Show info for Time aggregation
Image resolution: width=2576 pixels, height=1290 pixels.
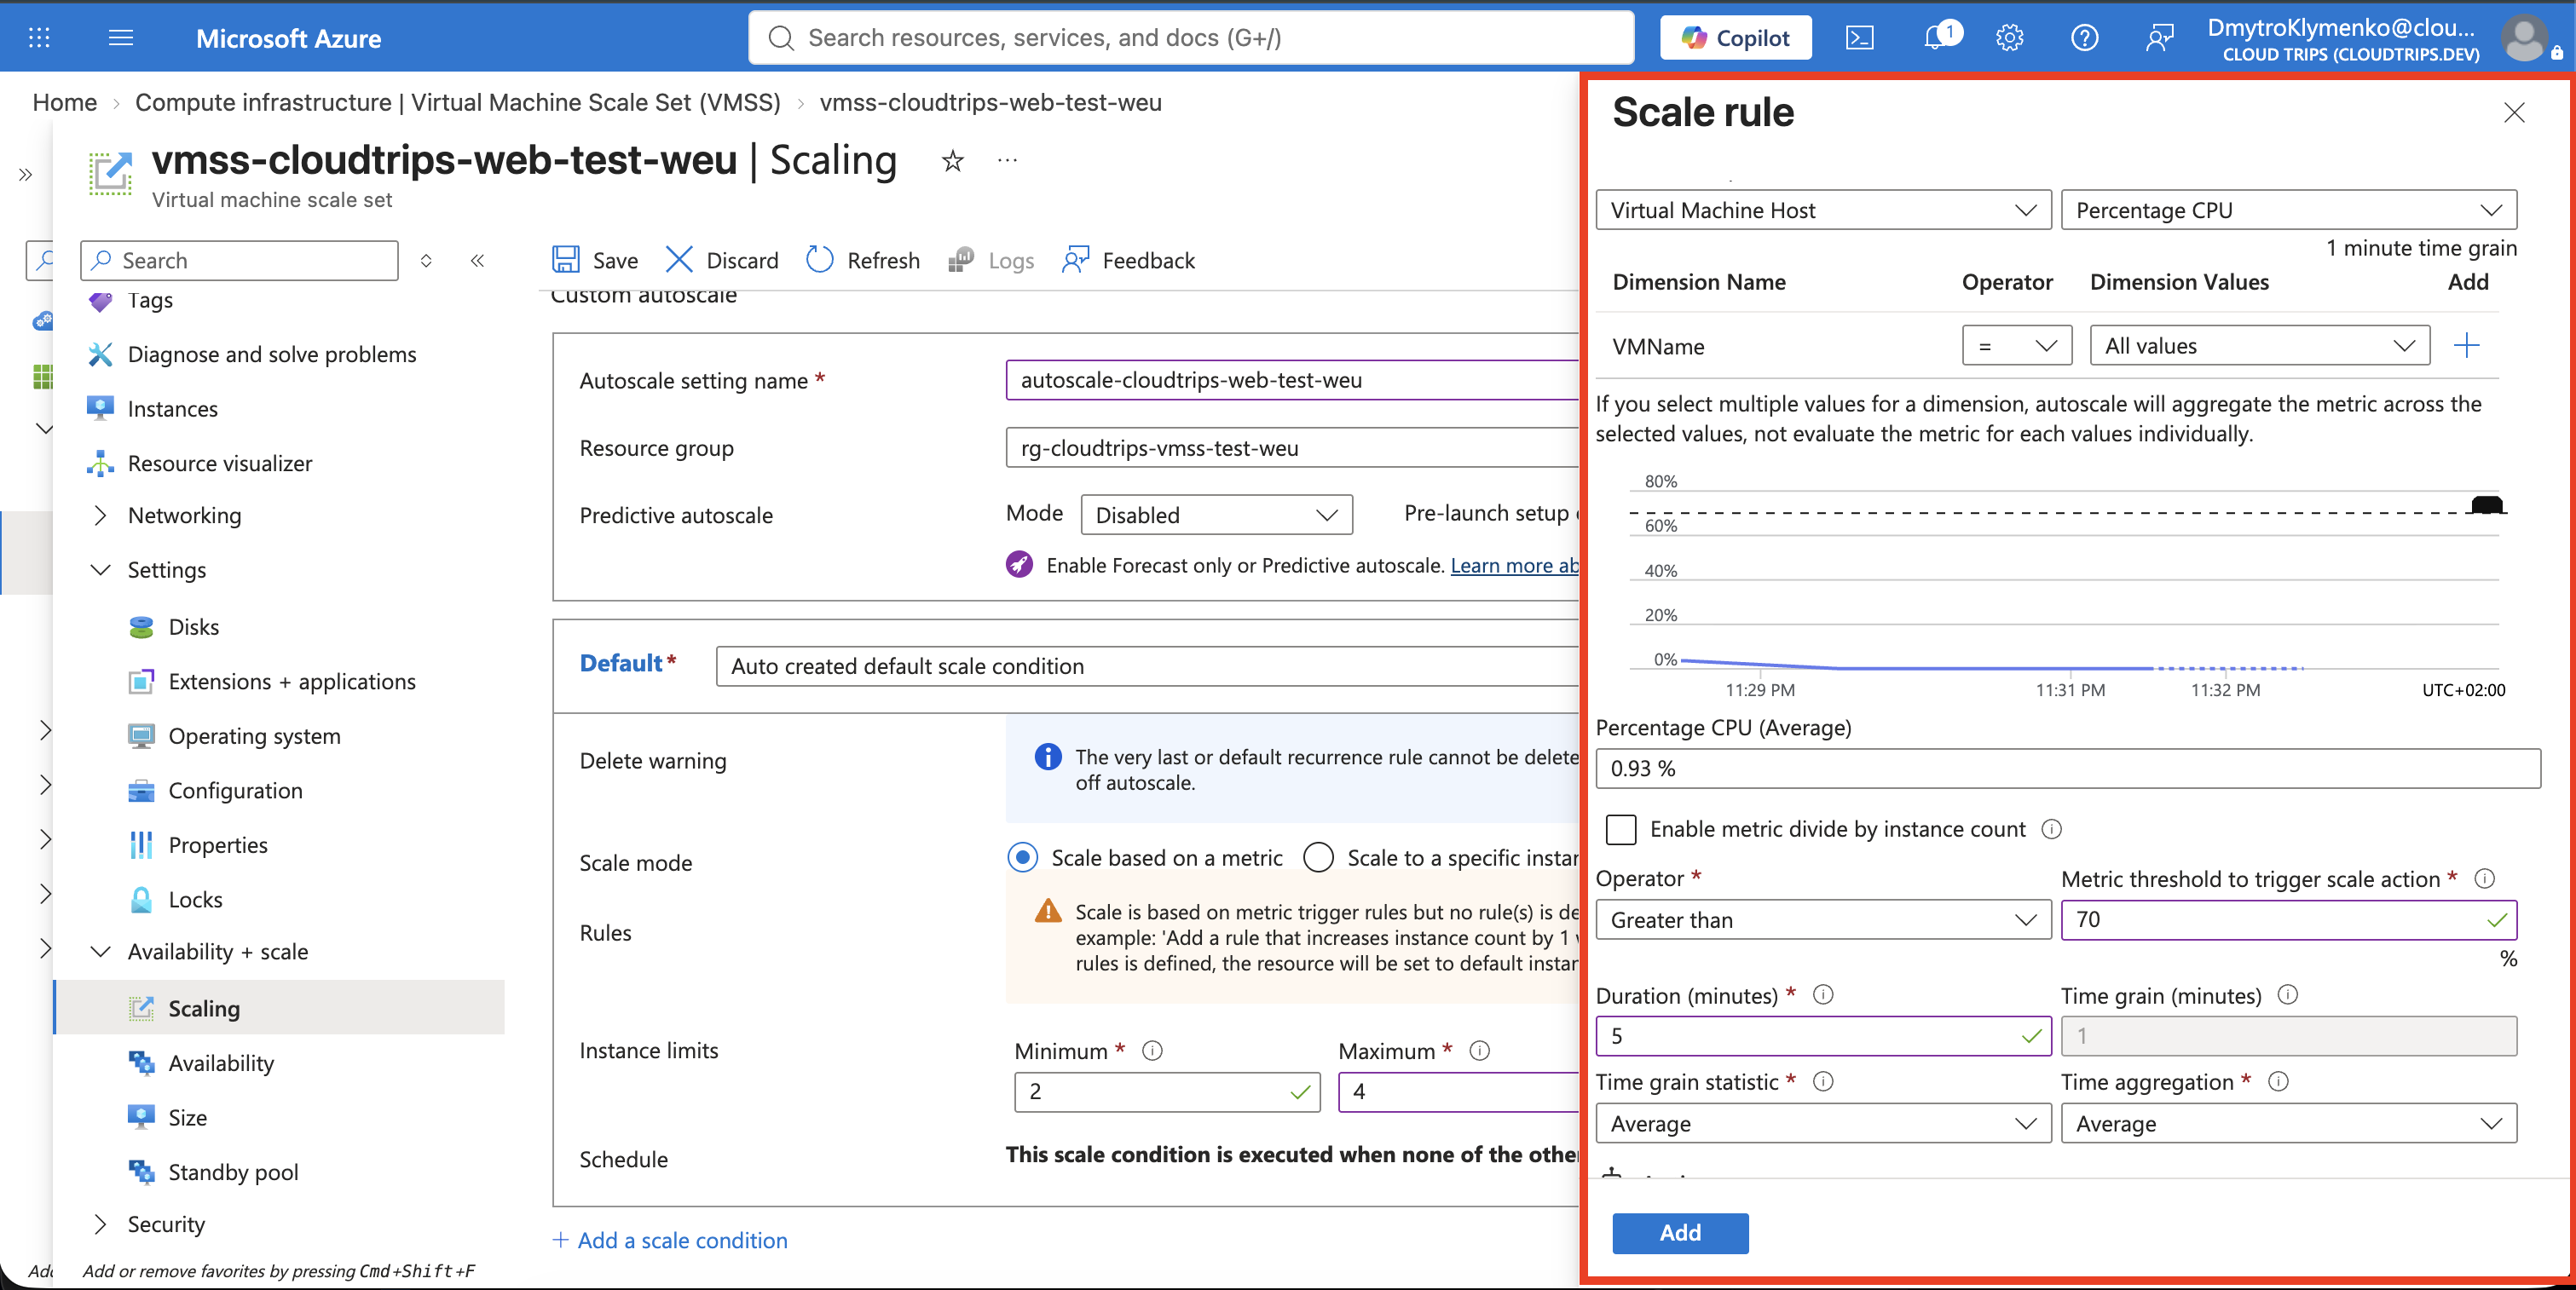coord(2278,1081)
